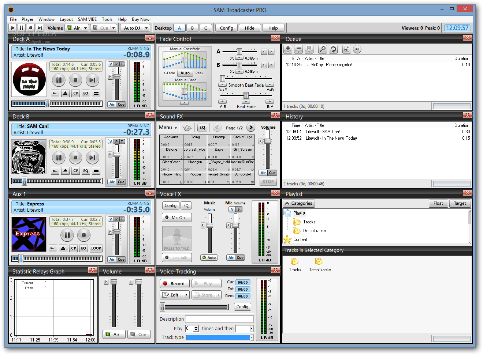The image size is (483, 355).
Task: Toggle Air output on Deck A
Action: coord(112,104)
